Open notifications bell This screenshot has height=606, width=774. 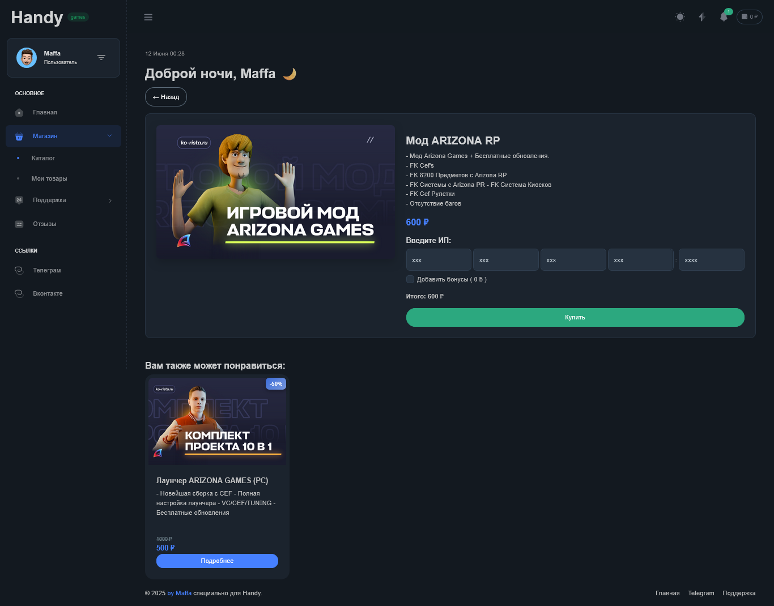pos(724,16)
